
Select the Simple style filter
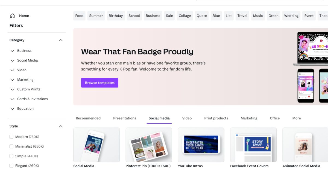point(11,156)
